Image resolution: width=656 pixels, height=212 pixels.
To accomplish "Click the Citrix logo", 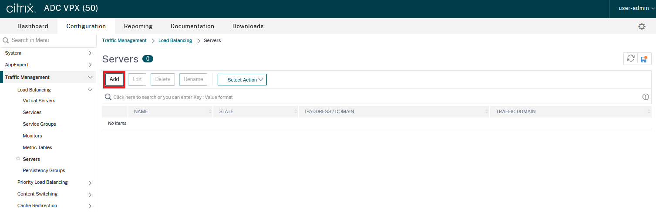I will (x=22, y=9).
